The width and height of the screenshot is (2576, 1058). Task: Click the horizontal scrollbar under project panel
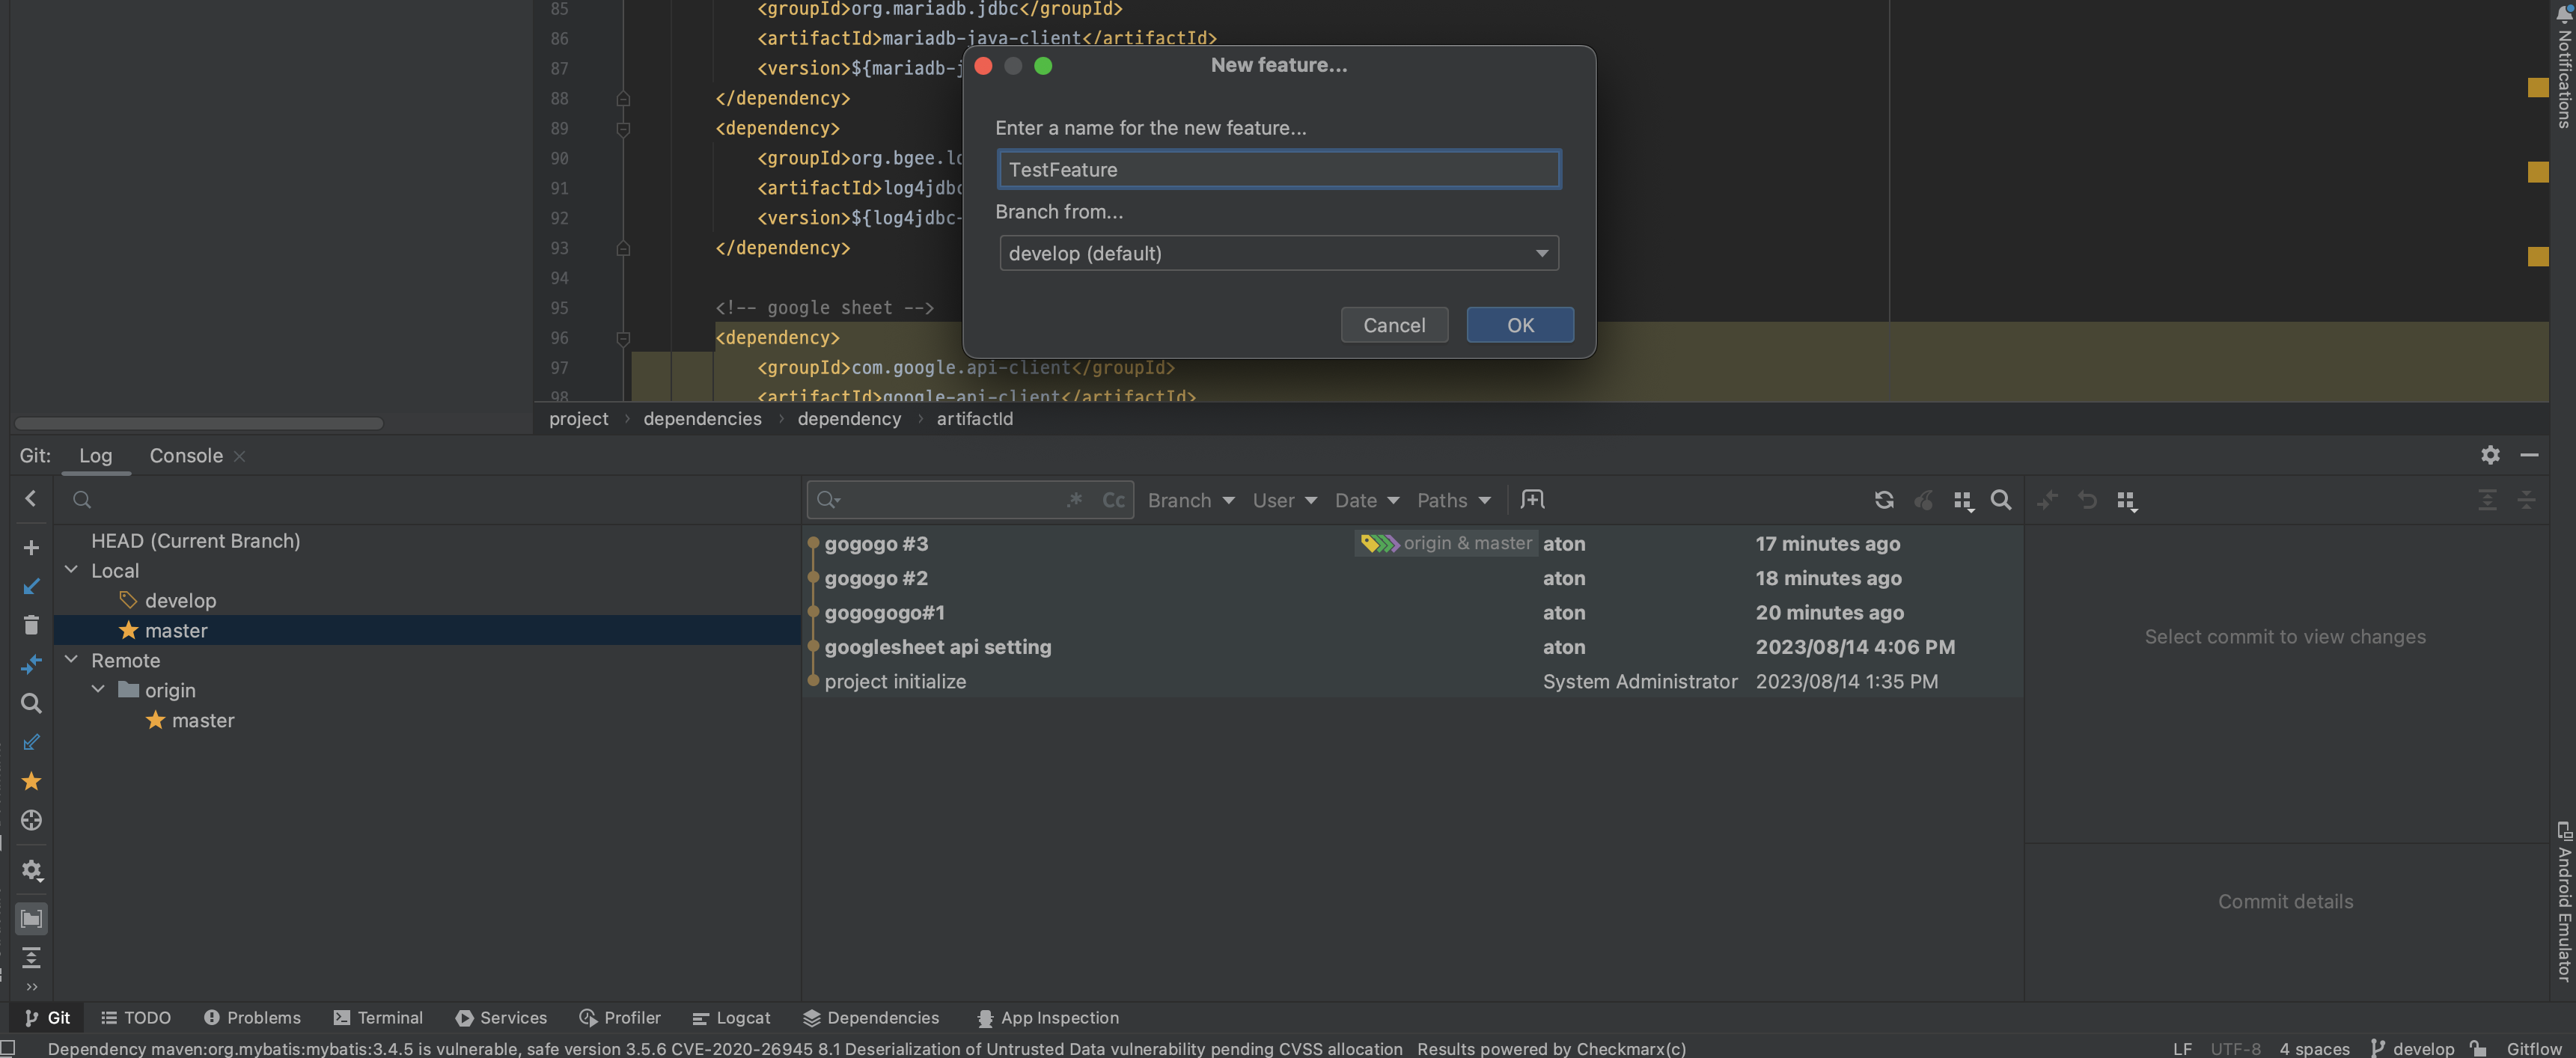coord(198,423)
